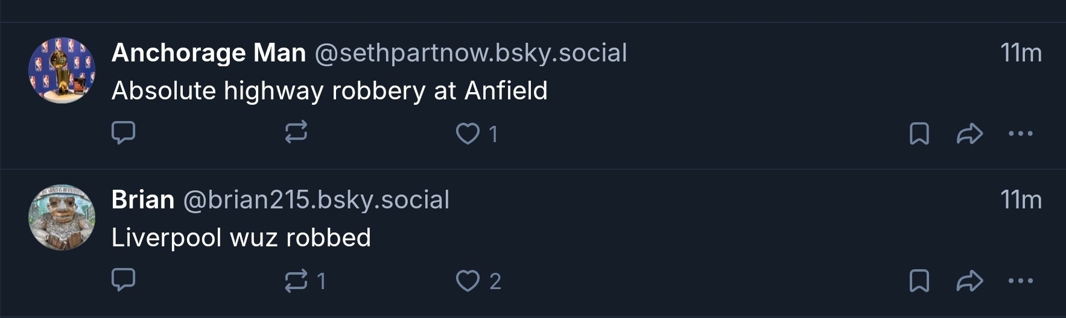Open Anchorage Man's profile avatar
Screen dimensions: 1066x318
[x=62, y=70]
